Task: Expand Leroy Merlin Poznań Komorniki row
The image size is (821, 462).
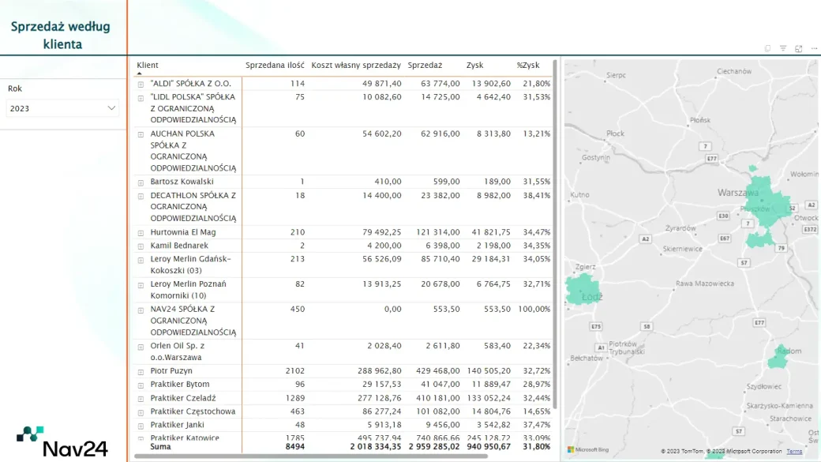Action: point(141,285)
